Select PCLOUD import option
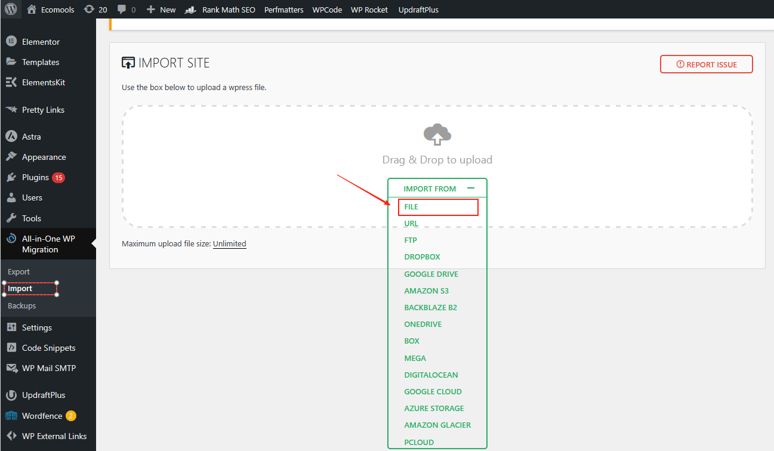Viewport: 774px width, 451px height. (419, 442)
